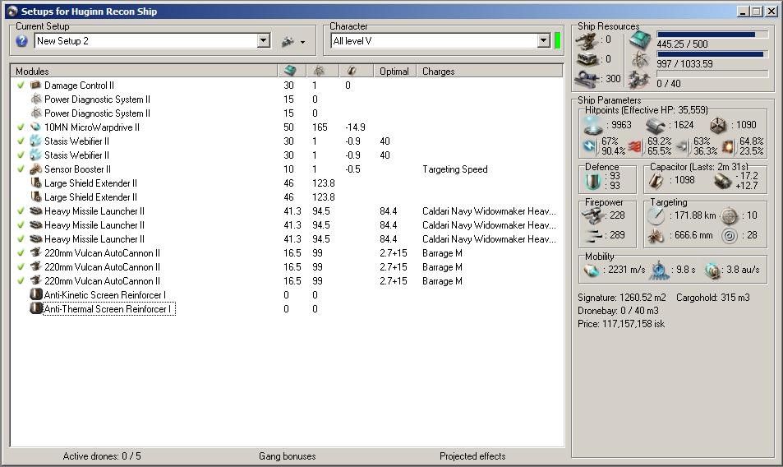This screenshot has width=783, height=467.
Task: Click the blue help question mark icon
Action: 21,41
